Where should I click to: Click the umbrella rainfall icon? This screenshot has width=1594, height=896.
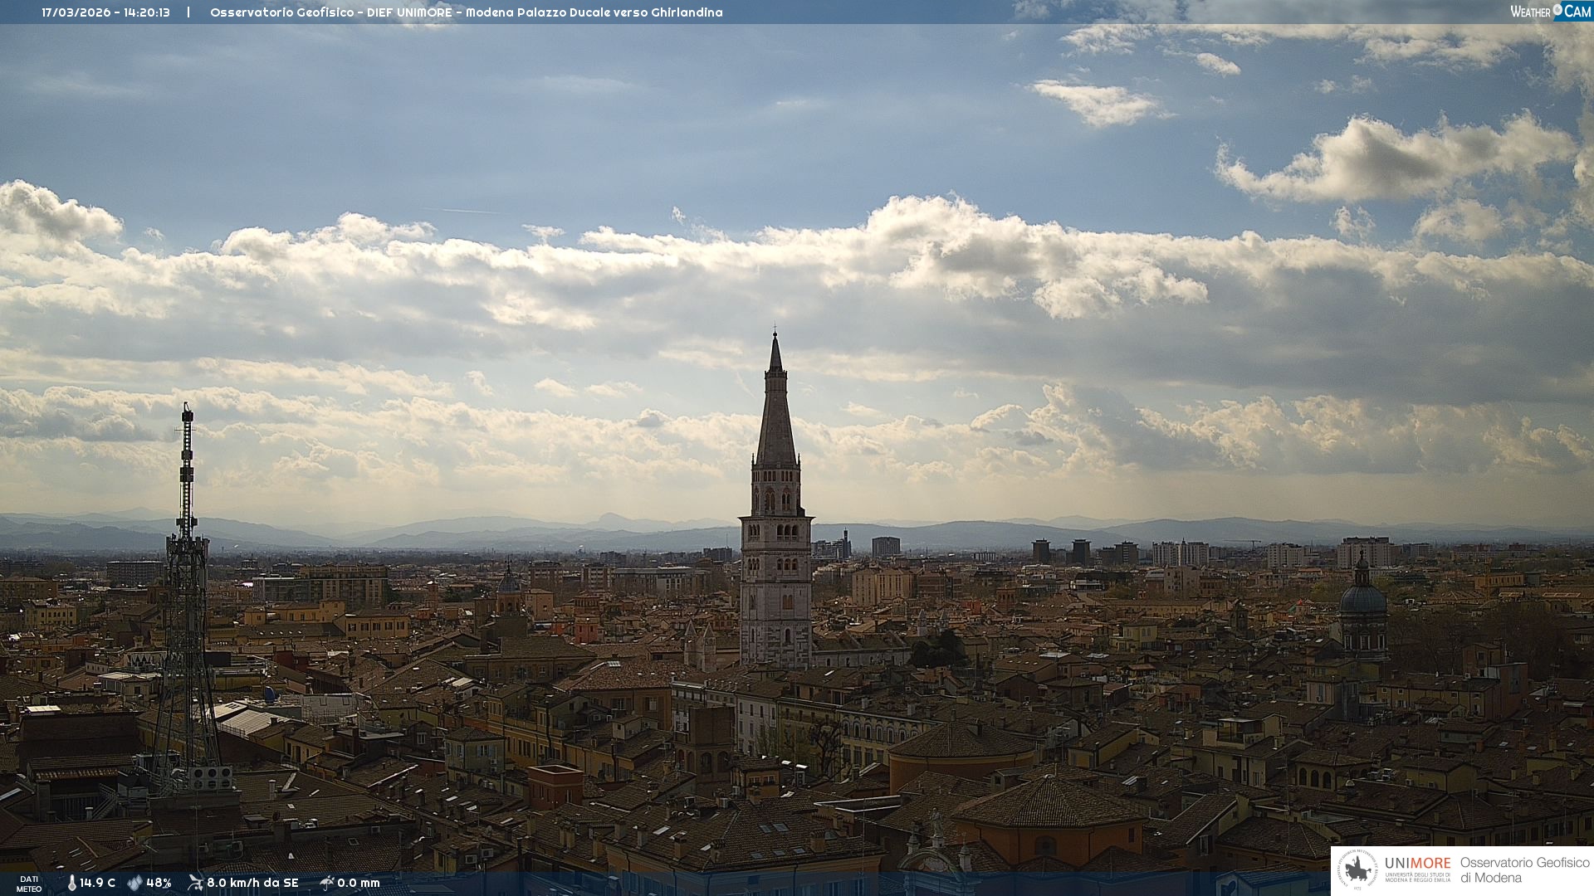326,883
